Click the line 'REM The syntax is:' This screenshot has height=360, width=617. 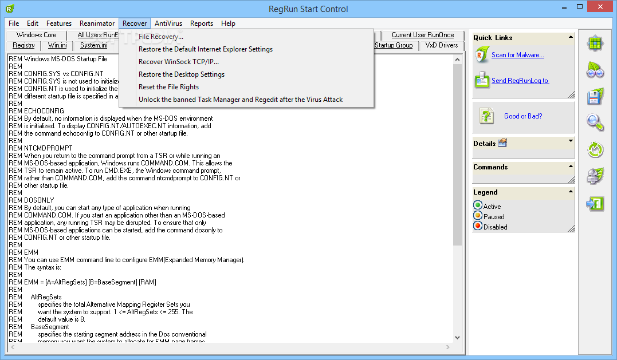pyautogui.click(x=35, y=267)
